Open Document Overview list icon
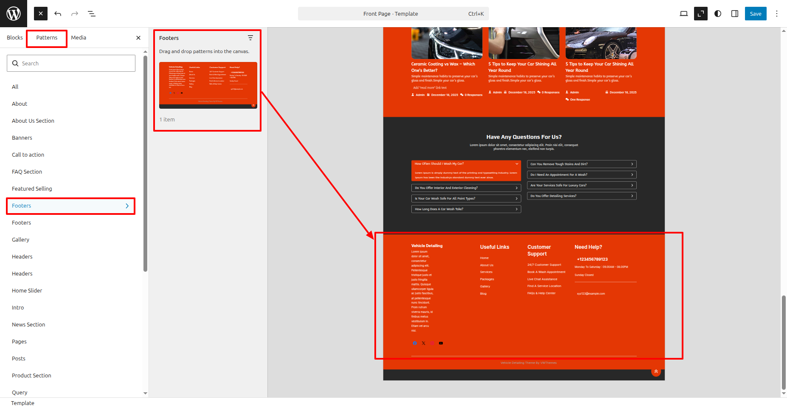The image size is (787, 408). pyautogui.click(x=92, y=14)
